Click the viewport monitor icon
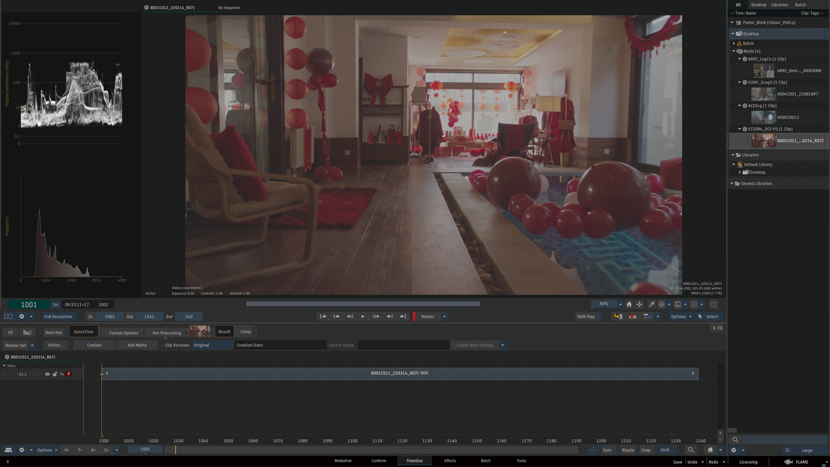The width and height of the screenshot is (830, 467). (x=678, y=304)
